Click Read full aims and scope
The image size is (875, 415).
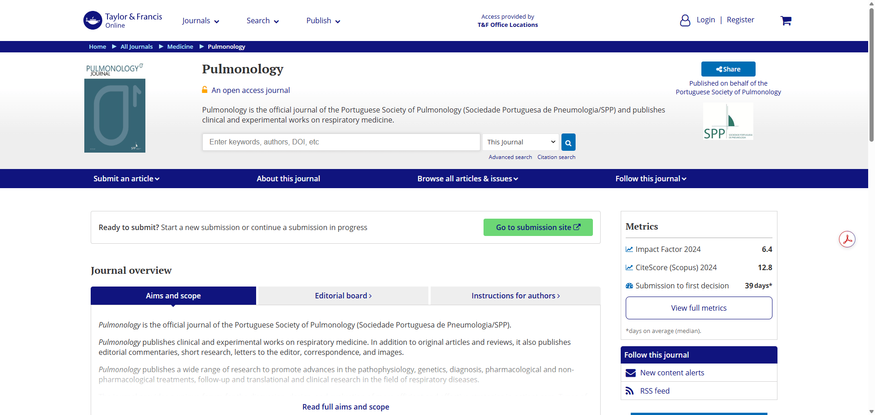point(346,407)
